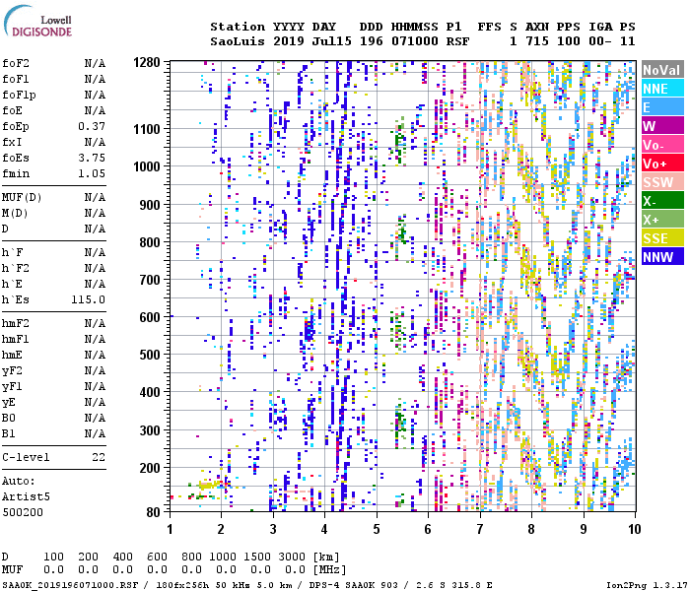Click the NNW blue legend entry

(x=661, y=257)
